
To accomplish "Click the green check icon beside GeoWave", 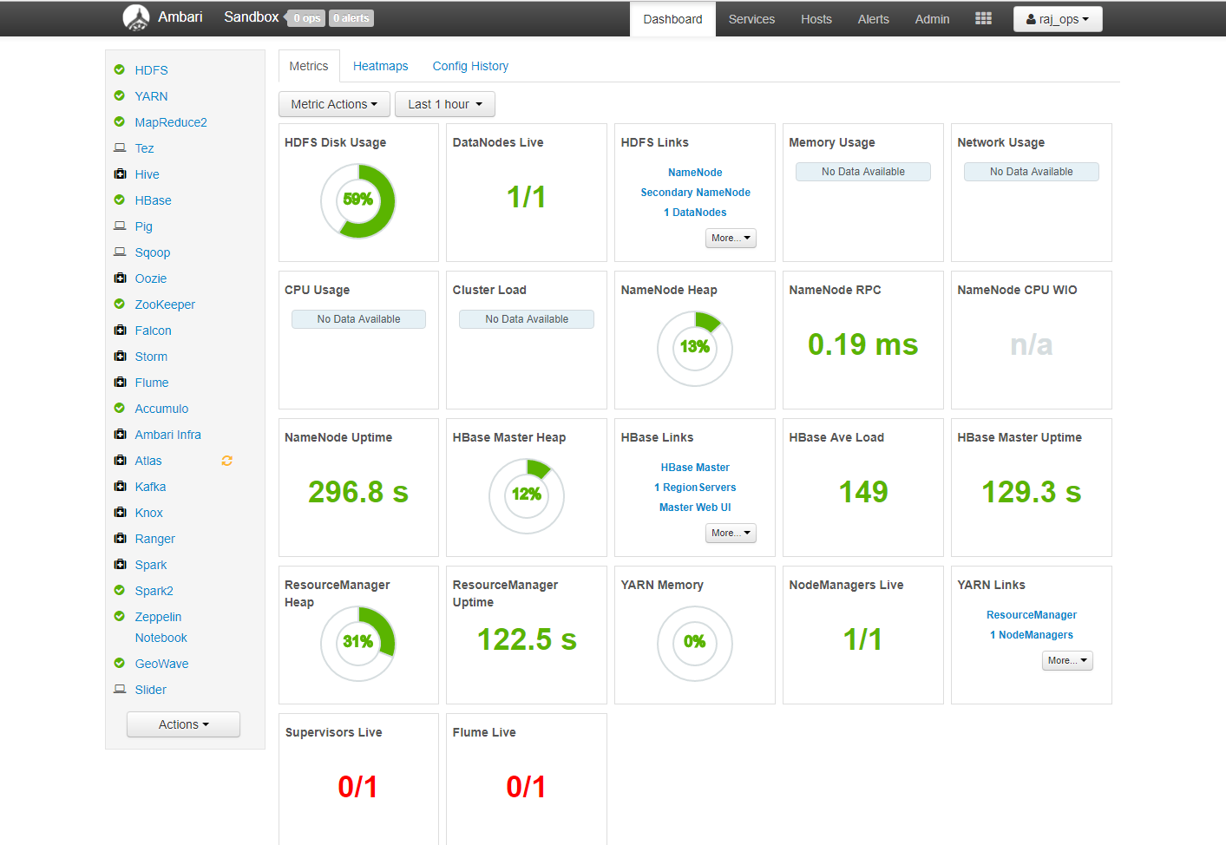I will pyautogui.click(x=120, y=663).
